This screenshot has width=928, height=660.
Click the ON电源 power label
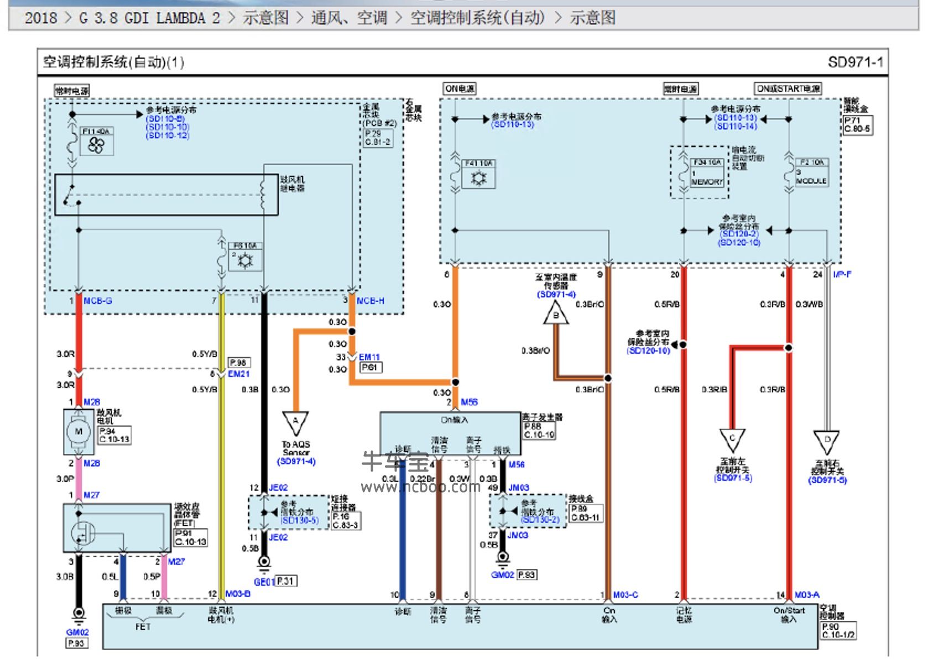tap(460, 88)
